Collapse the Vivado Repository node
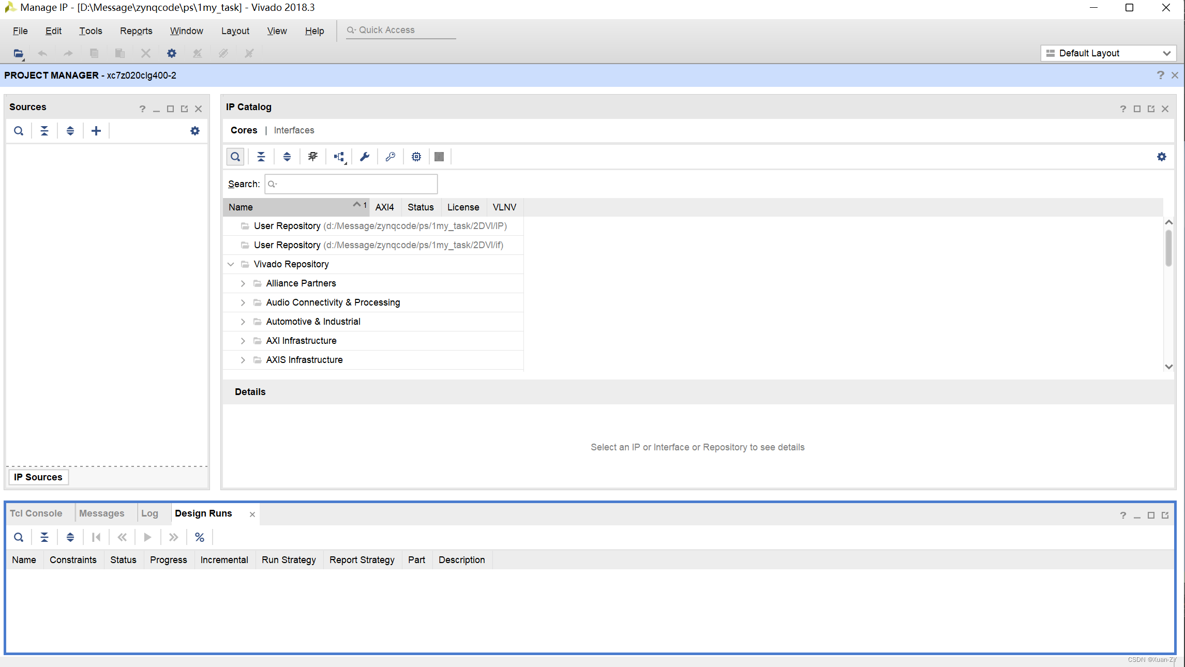The image size is (1185, 667). point(231,264)
